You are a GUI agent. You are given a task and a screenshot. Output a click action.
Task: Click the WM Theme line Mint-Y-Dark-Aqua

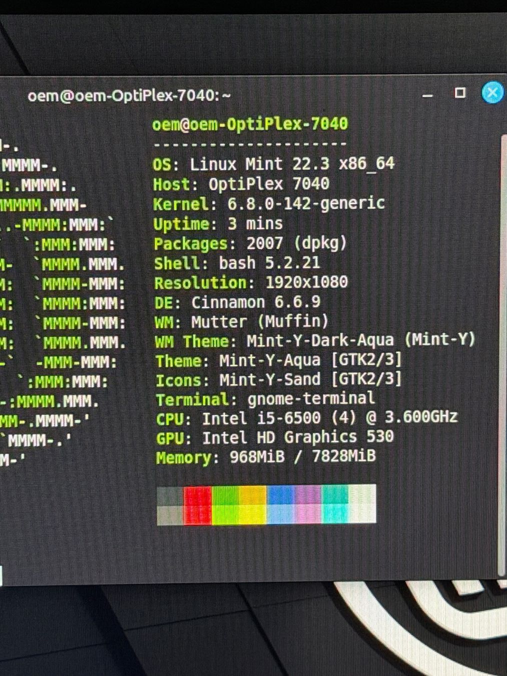(315, 341)
